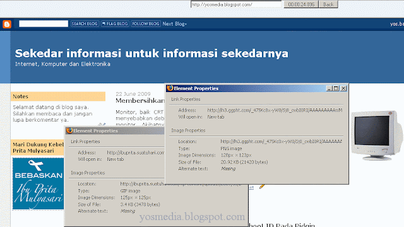This screenshot has height=227, width=404.
Task: Select the 'GIF image' type value
Action: [130, 191]
